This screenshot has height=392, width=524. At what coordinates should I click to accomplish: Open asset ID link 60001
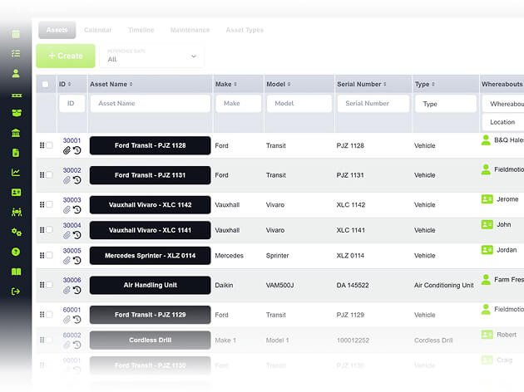pyautogui.click(x=72, y=310)
